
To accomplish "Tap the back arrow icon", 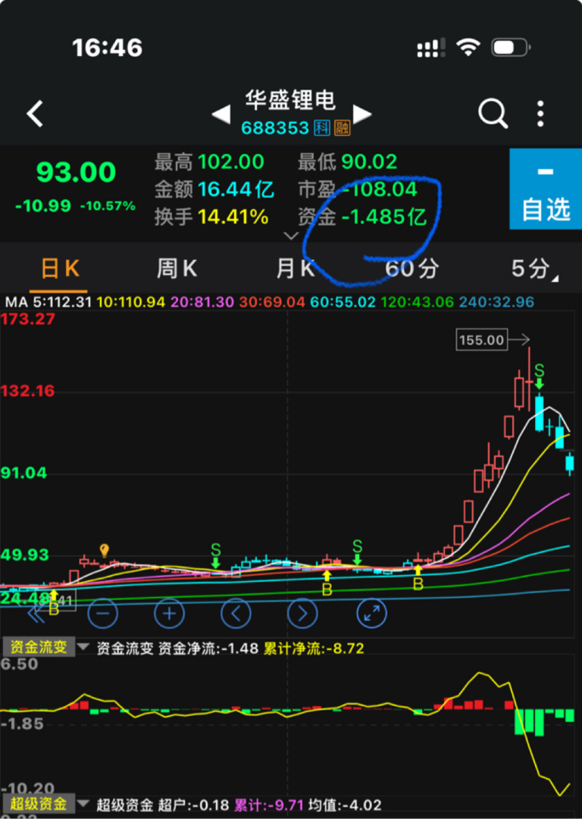I will [x=35, y=114].
